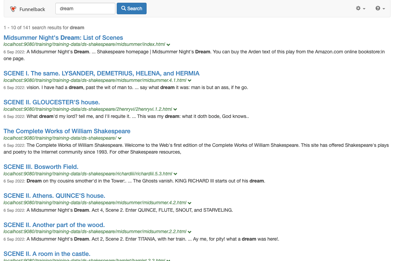Click the Search button
The height and width of the screenshot is (261, 395).
tap(131, 8)
